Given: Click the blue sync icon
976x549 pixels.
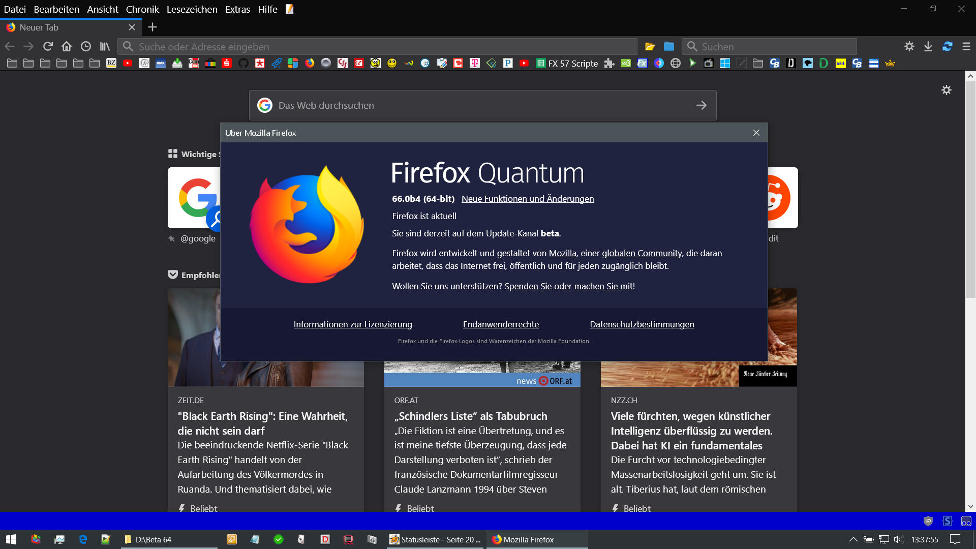Looking at the screenshot, I should pos(947,46).
